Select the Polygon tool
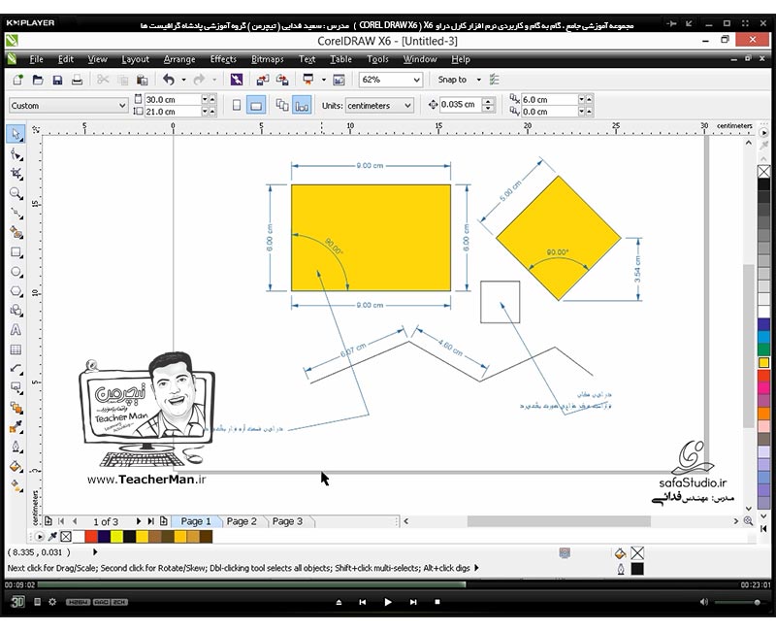Screen dimensions: 776x631 pos(16,291)
